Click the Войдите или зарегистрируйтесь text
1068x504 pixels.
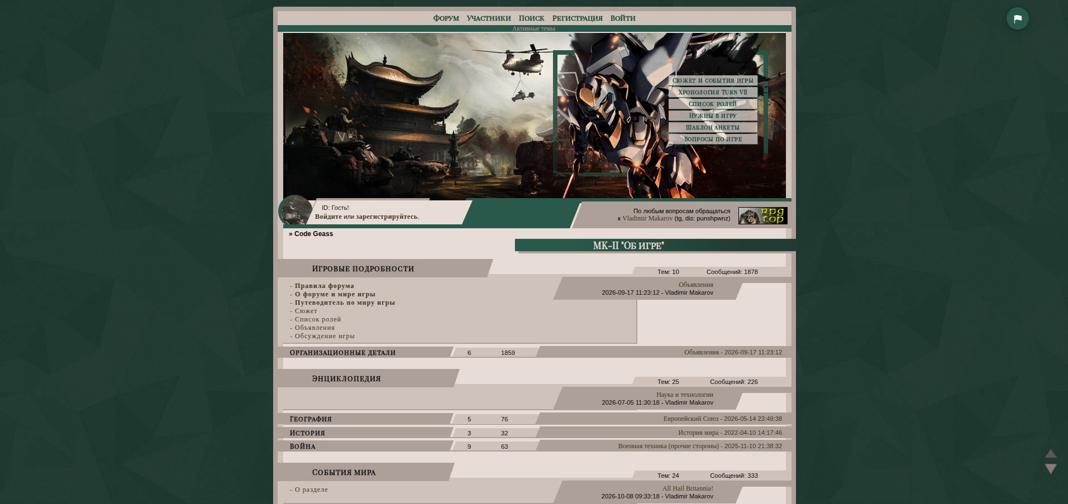coord(366,217)
